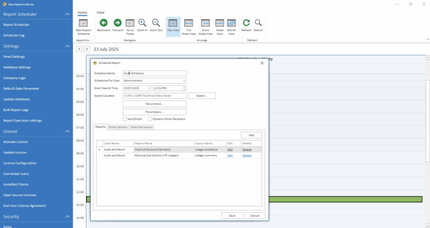Screen dimensions: 430x228
Task: Click the Select... export location button
Action: pyautogui.click(x=202, y=96)
